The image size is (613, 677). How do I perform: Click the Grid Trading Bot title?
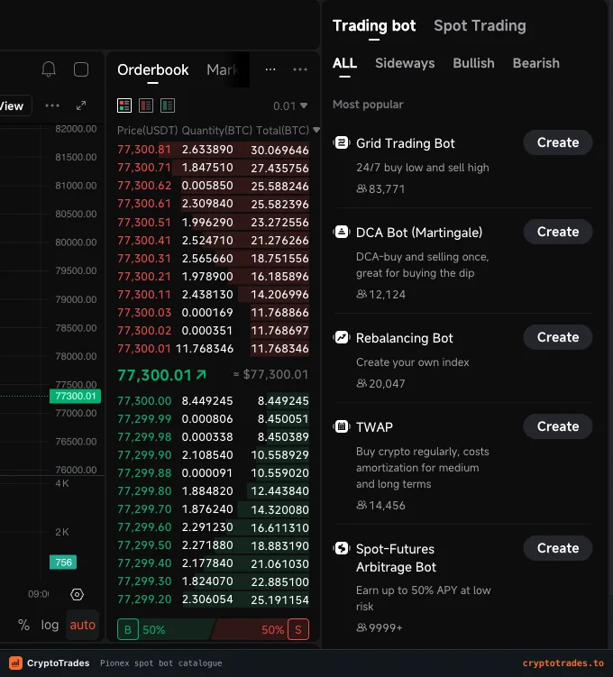click(x=405, y=143)
